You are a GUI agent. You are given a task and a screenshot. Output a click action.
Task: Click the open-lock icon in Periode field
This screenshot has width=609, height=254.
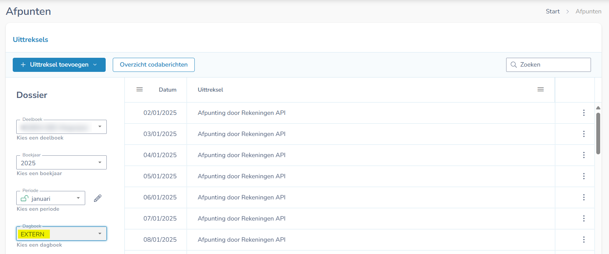(24, 199)
